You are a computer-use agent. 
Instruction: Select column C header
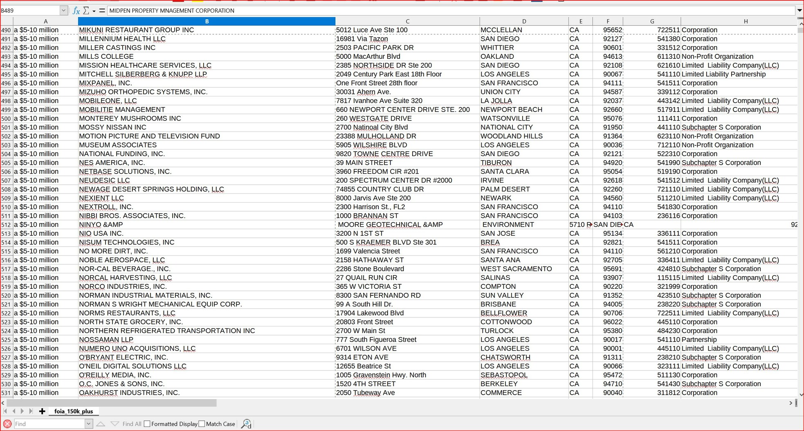(x=407, y=21)
